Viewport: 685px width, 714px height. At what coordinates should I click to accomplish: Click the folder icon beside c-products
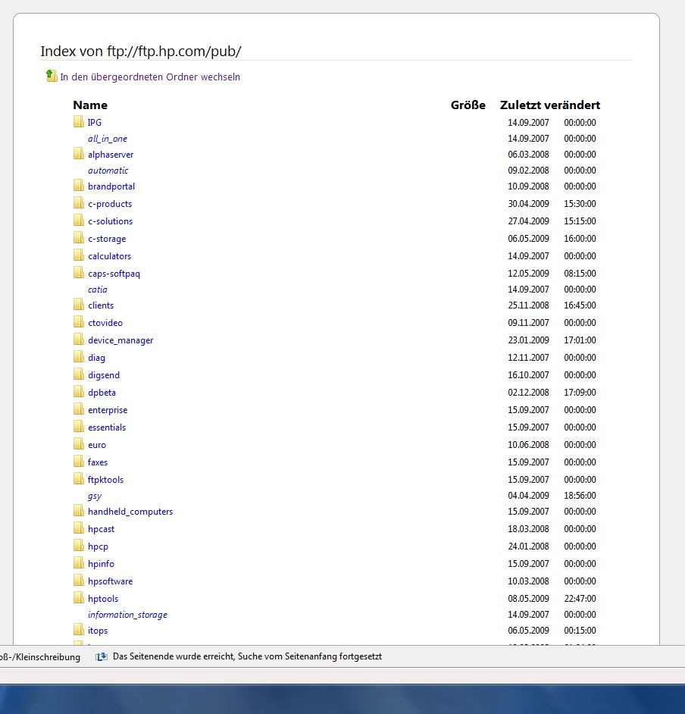[x=79, y=202]
